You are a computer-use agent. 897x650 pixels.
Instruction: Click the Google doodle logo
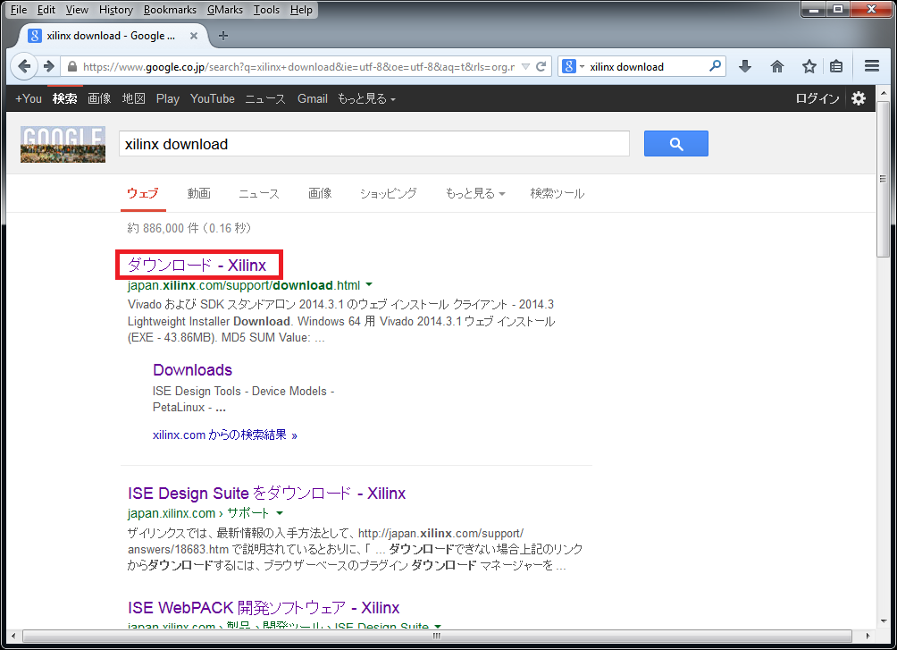[x=63, y=144]
